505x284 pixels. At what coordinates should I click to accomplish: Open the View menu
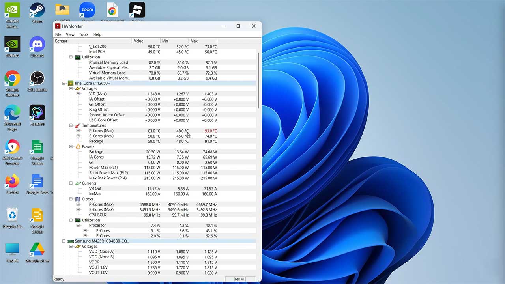point(70,34)
